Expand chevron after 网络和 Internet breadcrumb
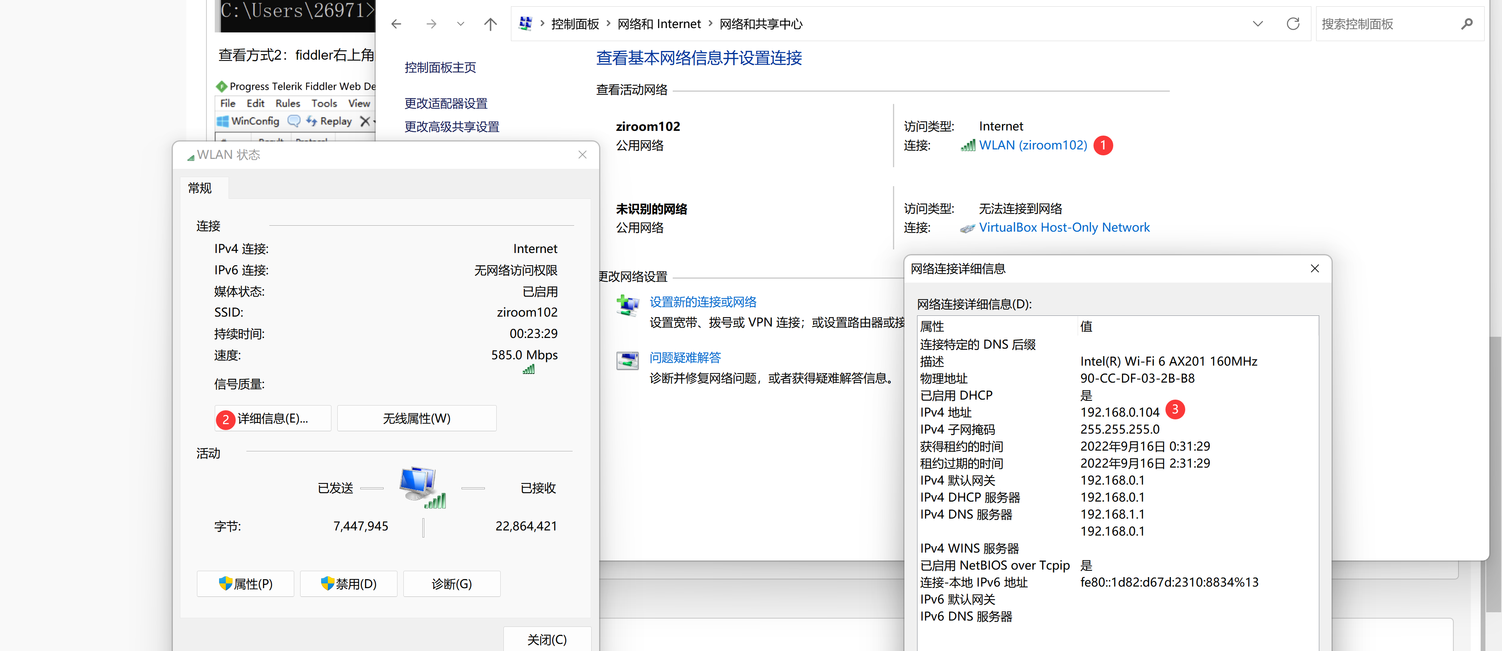This screenshot has height=651, width=1502. 710,23
